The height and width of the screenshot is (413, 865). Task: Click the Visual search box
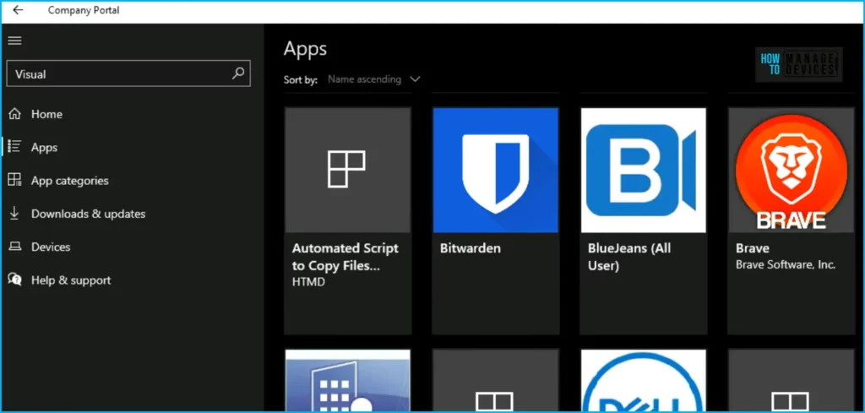[128, 73]
